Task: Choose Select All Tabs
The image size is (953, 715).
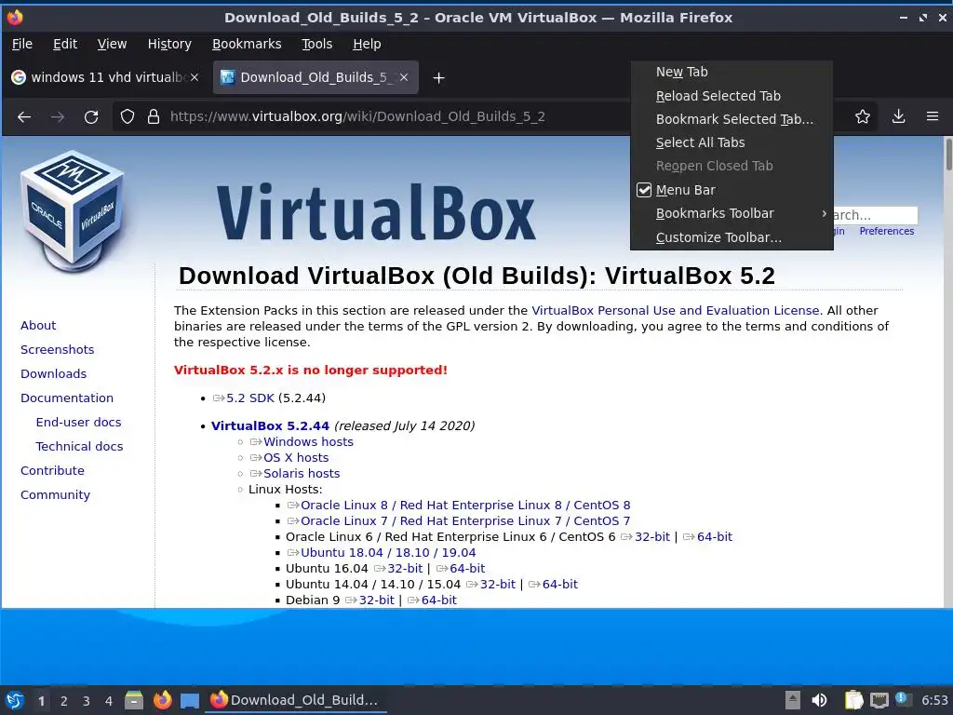Action: click(732, 142)
